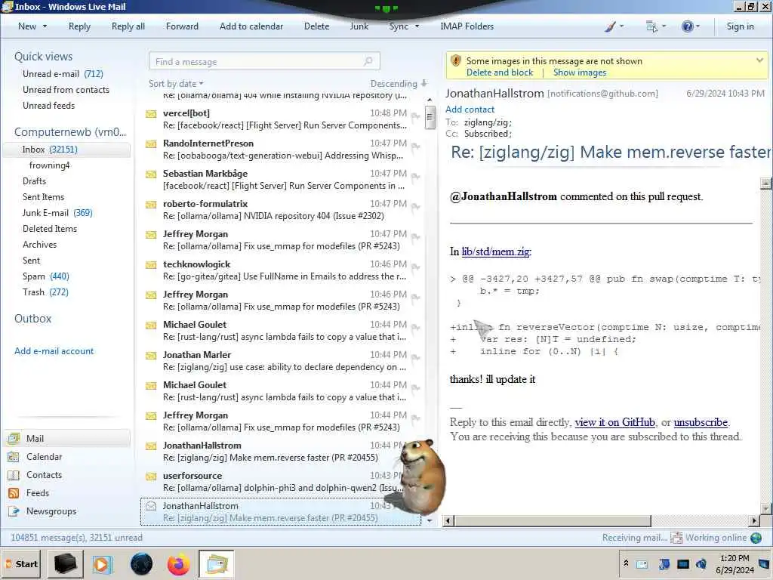Click the unsubscribe link
Viewport: 773px width, 580px height.
pyautogui.click(x=701, y=422)
